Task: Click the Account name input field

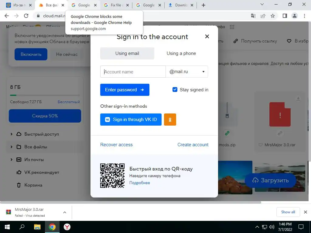Action: click(133, 72)
